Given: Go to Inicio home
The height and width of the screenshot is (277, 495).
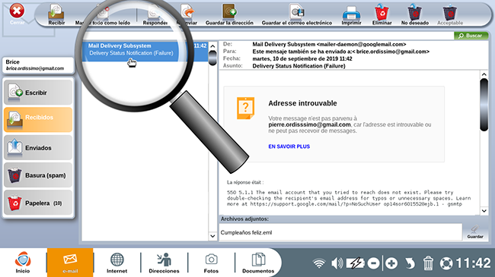Looking at the screenshot, I should point(23,263).
